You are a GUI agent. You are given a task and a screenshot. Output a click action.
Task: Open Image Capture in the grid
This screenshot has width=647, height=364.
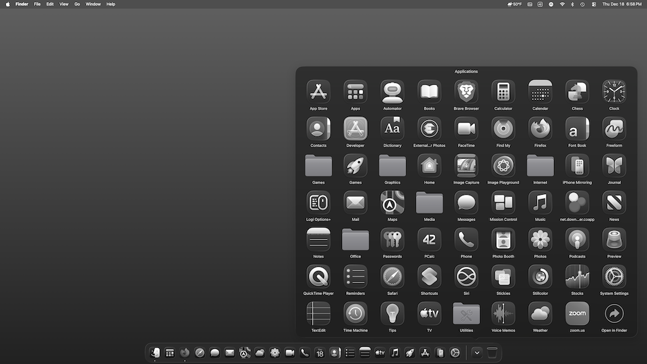click(466, 166)
